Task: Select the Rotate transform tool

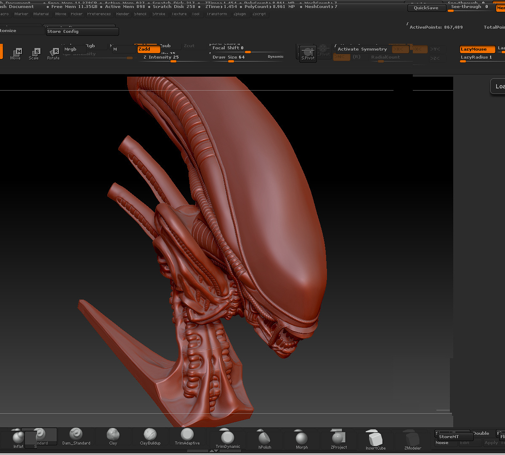Action: [53, 53]
